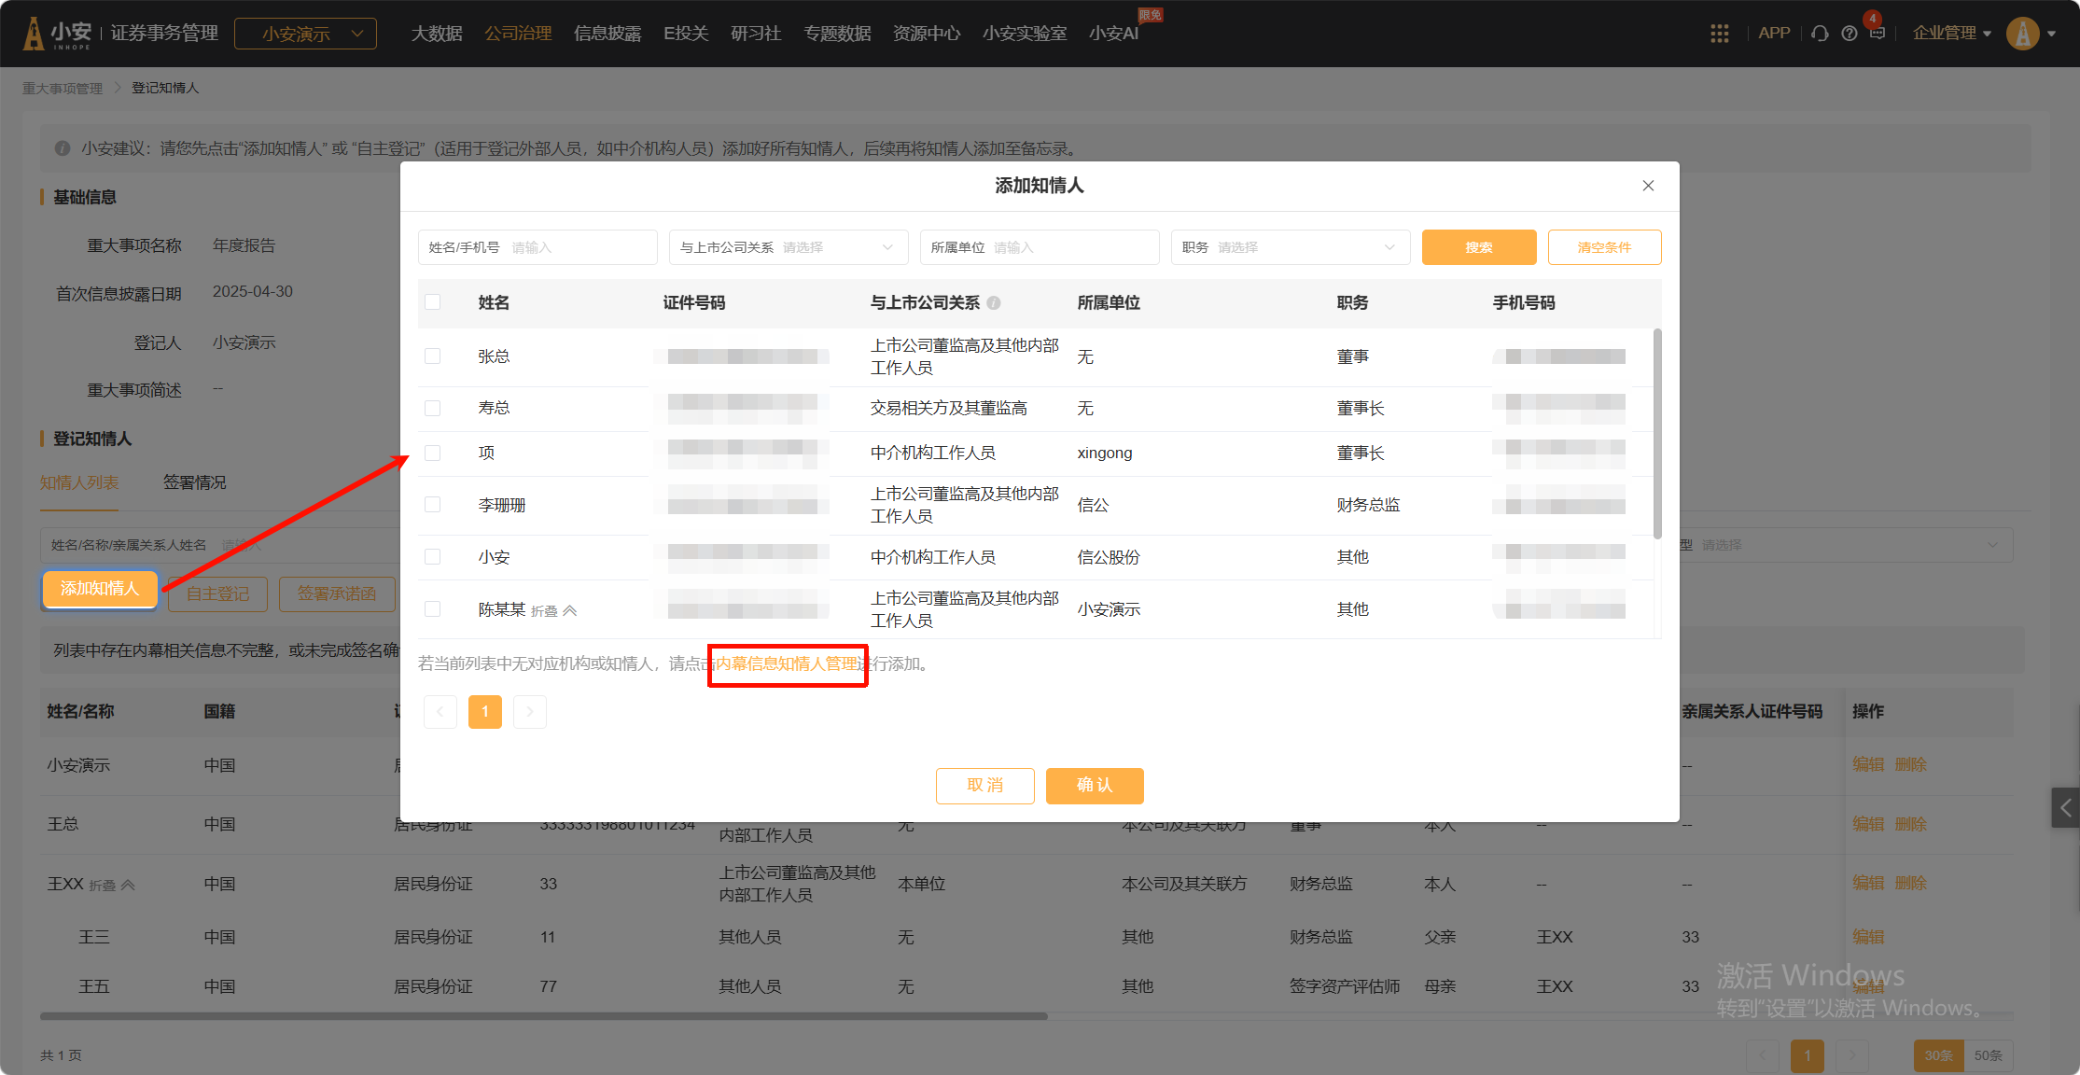This screenshot has height=1075, width=2080.
Task: Click the user avatar icon
Action: click(x=2022, y=34)
